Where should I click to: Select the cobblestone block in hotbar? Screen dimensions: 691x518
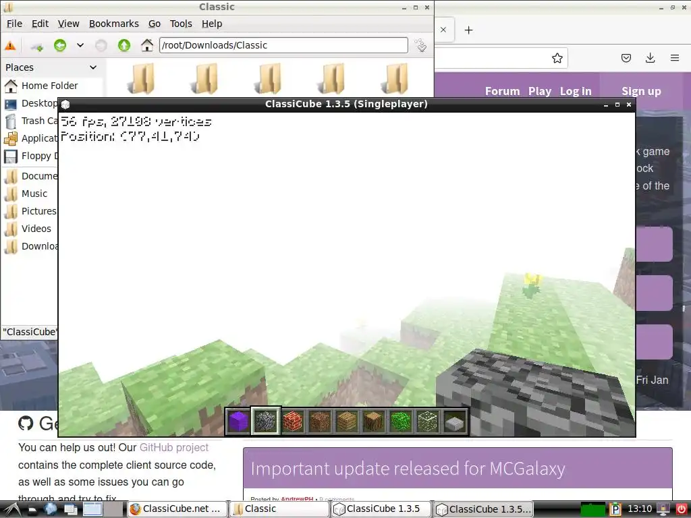265,421
